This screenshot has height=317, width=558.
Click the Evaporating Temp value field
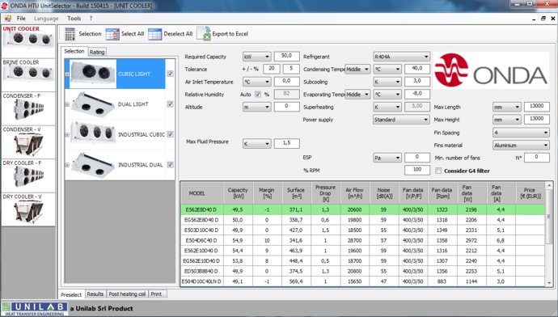[417, 94]
